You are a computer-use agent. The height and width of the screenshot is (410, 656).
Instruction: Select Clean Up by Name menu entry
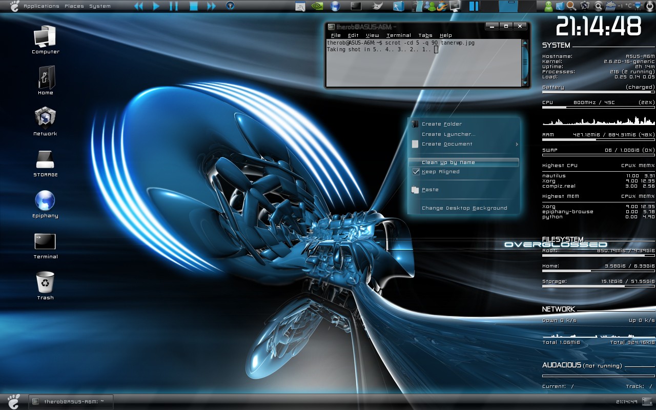click(x=464, y=162)
